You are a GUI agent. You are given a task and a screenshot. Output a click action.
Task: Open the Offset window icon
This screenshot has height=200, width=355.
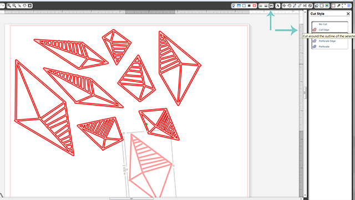click(322, 6)
